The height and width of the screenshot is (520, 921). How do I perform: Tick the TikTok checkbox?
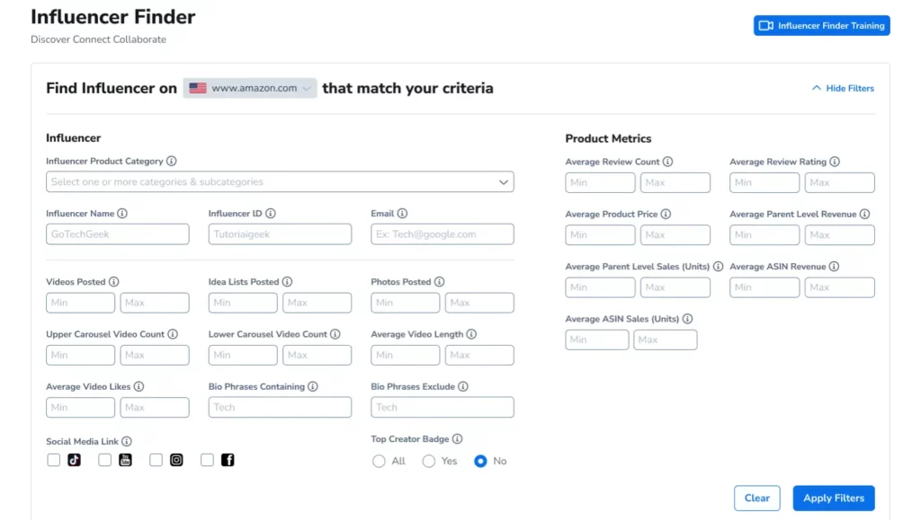tap(54, 460)
